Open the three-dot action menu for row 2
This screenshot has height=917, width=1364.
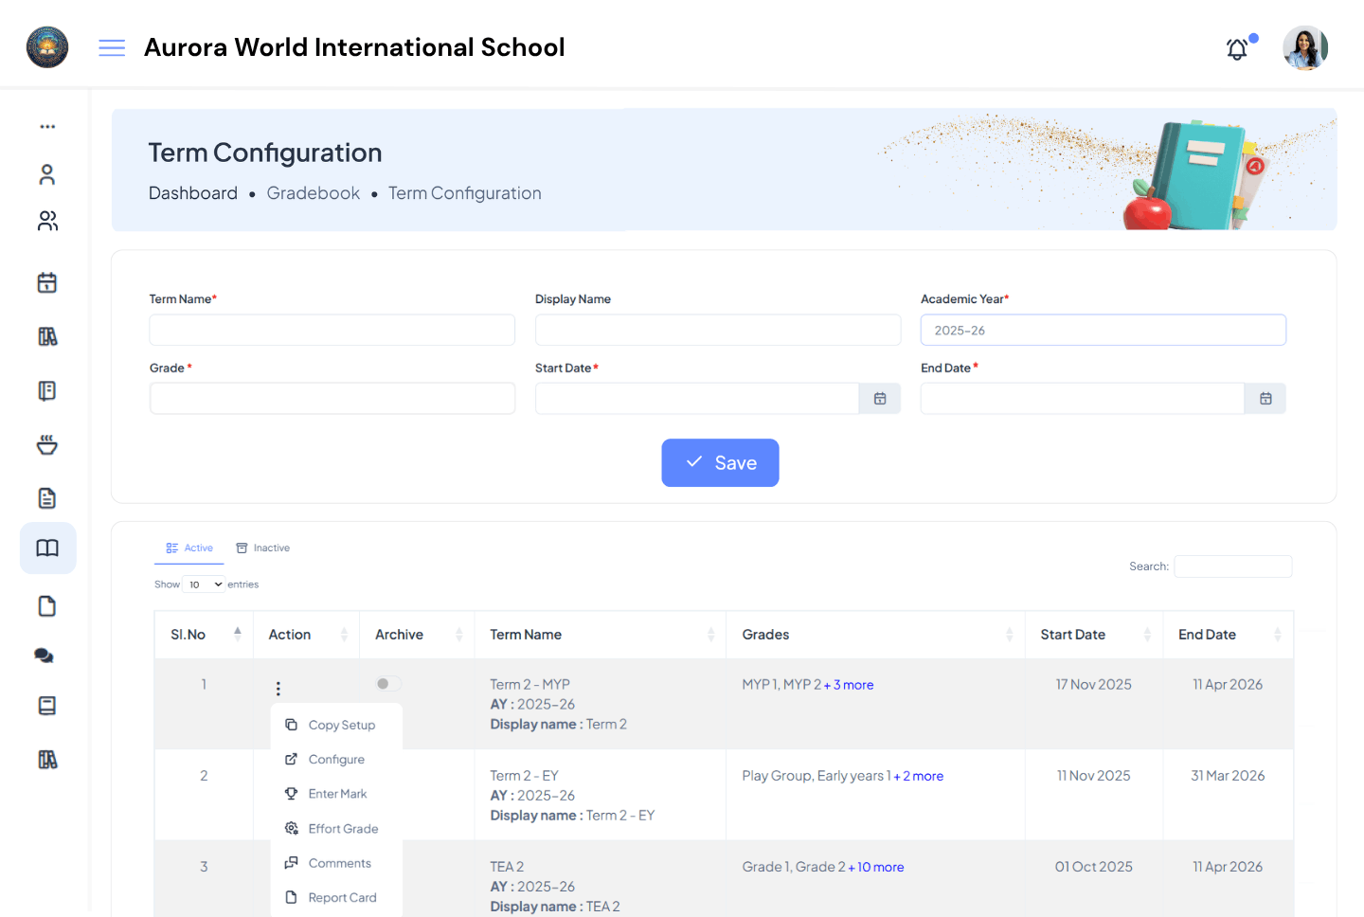tap(278, 780)
